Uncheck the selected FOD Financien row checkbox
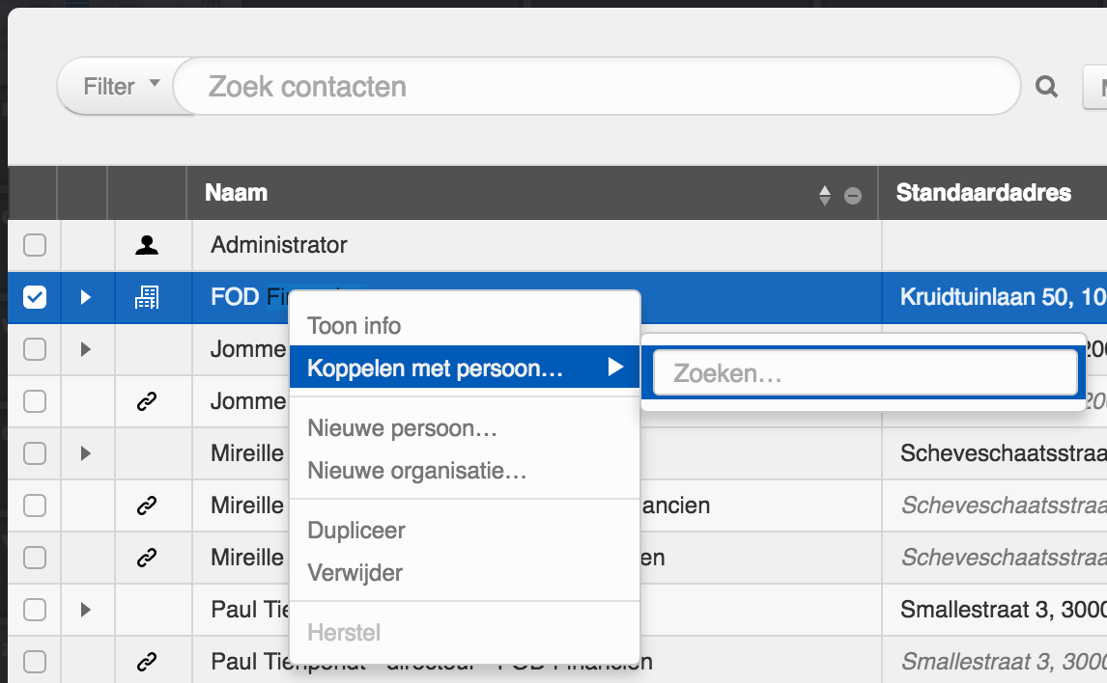Screen dimensions: 1107x683 pyautogui.click(x=35, y=297)
